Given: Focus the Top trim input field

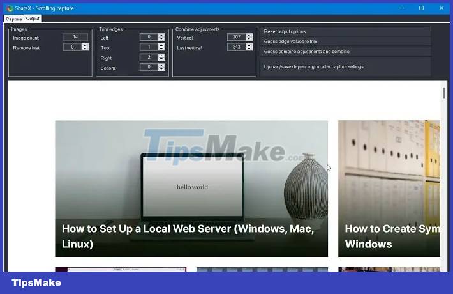Looking at the screenshot, I should click(149, 47).
